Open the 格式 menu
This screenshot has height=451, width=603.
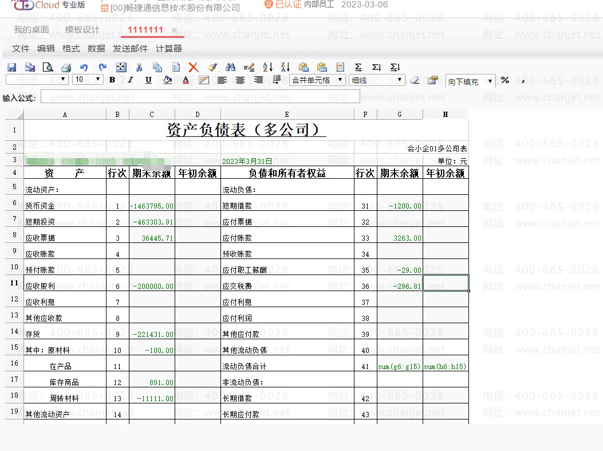pos(71,49)
